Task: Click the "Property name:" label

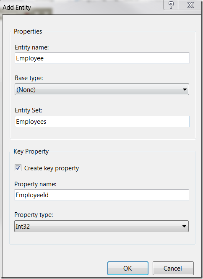Action: click(x=35, y=184)
